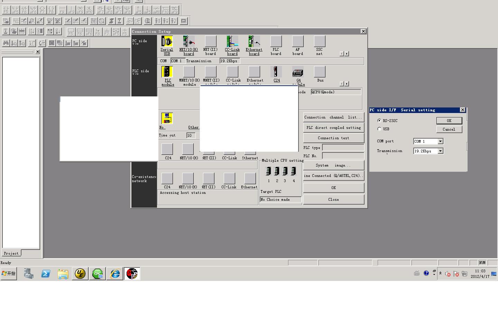Screen dimensions: 498x311
Task: Select the CC-Link board icon
Action: (232, 42)
